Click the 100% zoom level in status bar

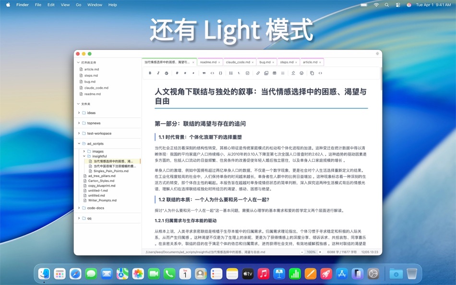click(x=311, y=252)
